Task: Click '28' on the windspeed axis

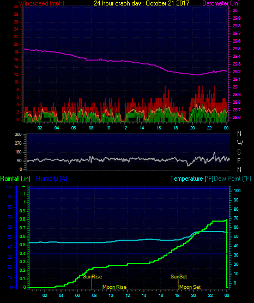Action: pyautogui.click(x=16, y=15)
